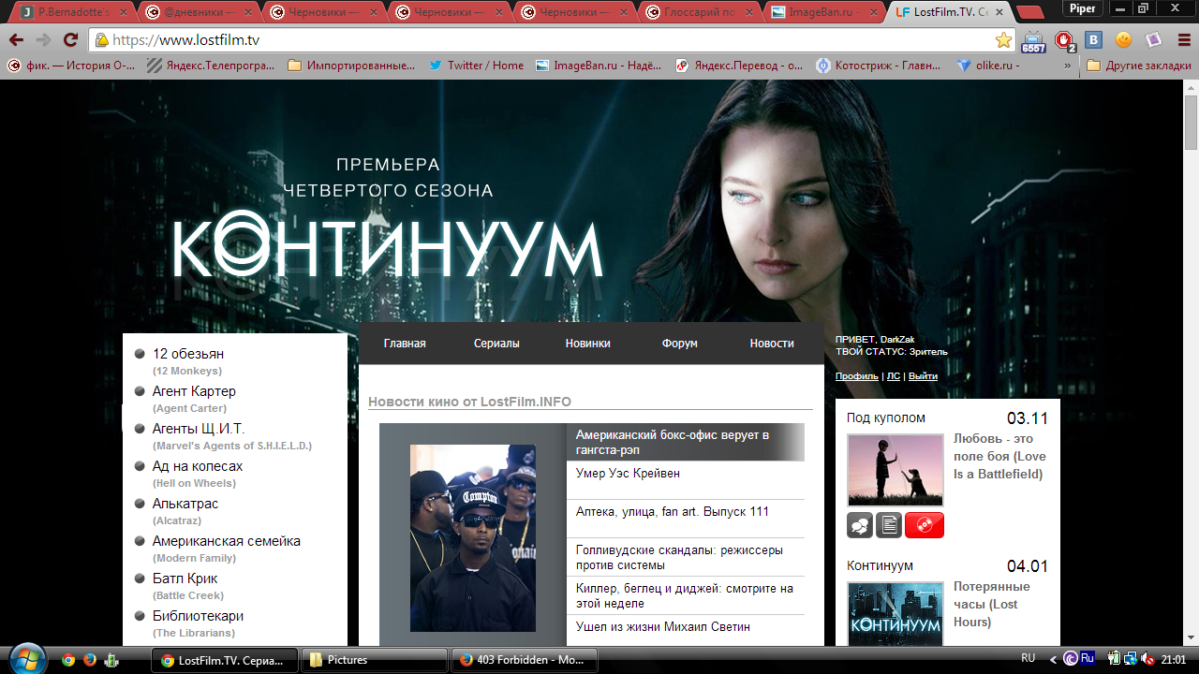Click the Континуум episode thumbnail
This screenshot has height=674, width=1199.
pyautogui.click(x=896, y=613)
